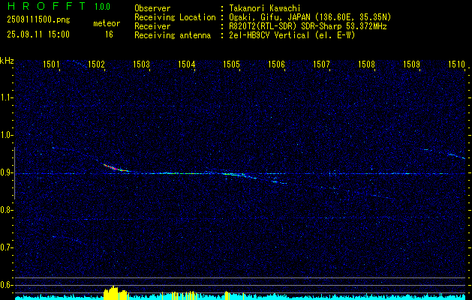Viewport: 472px width, 300px height.
Task: Click the meteor count label
Action: (x=107, y=23)
